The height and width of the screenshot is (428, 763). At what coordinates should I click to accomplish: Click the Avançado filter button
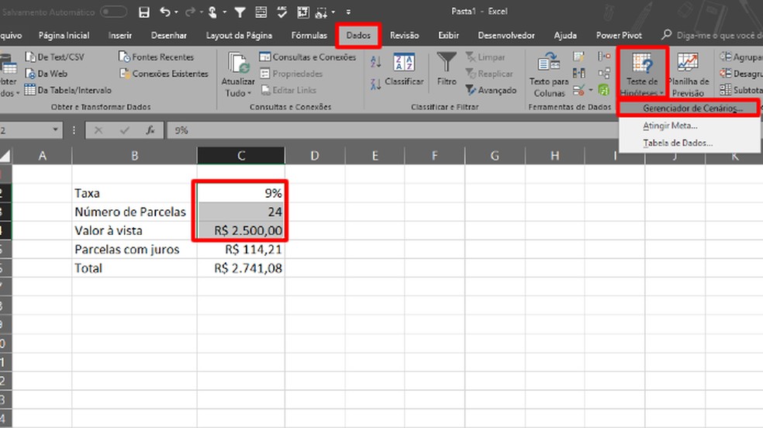click(x=491, y=90)
